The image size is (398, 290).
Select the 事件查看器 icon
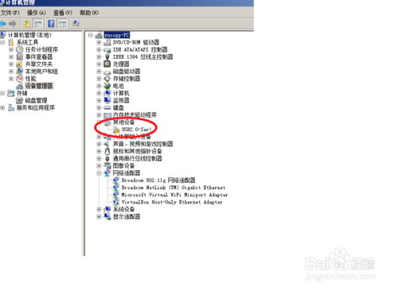point(19,56)
